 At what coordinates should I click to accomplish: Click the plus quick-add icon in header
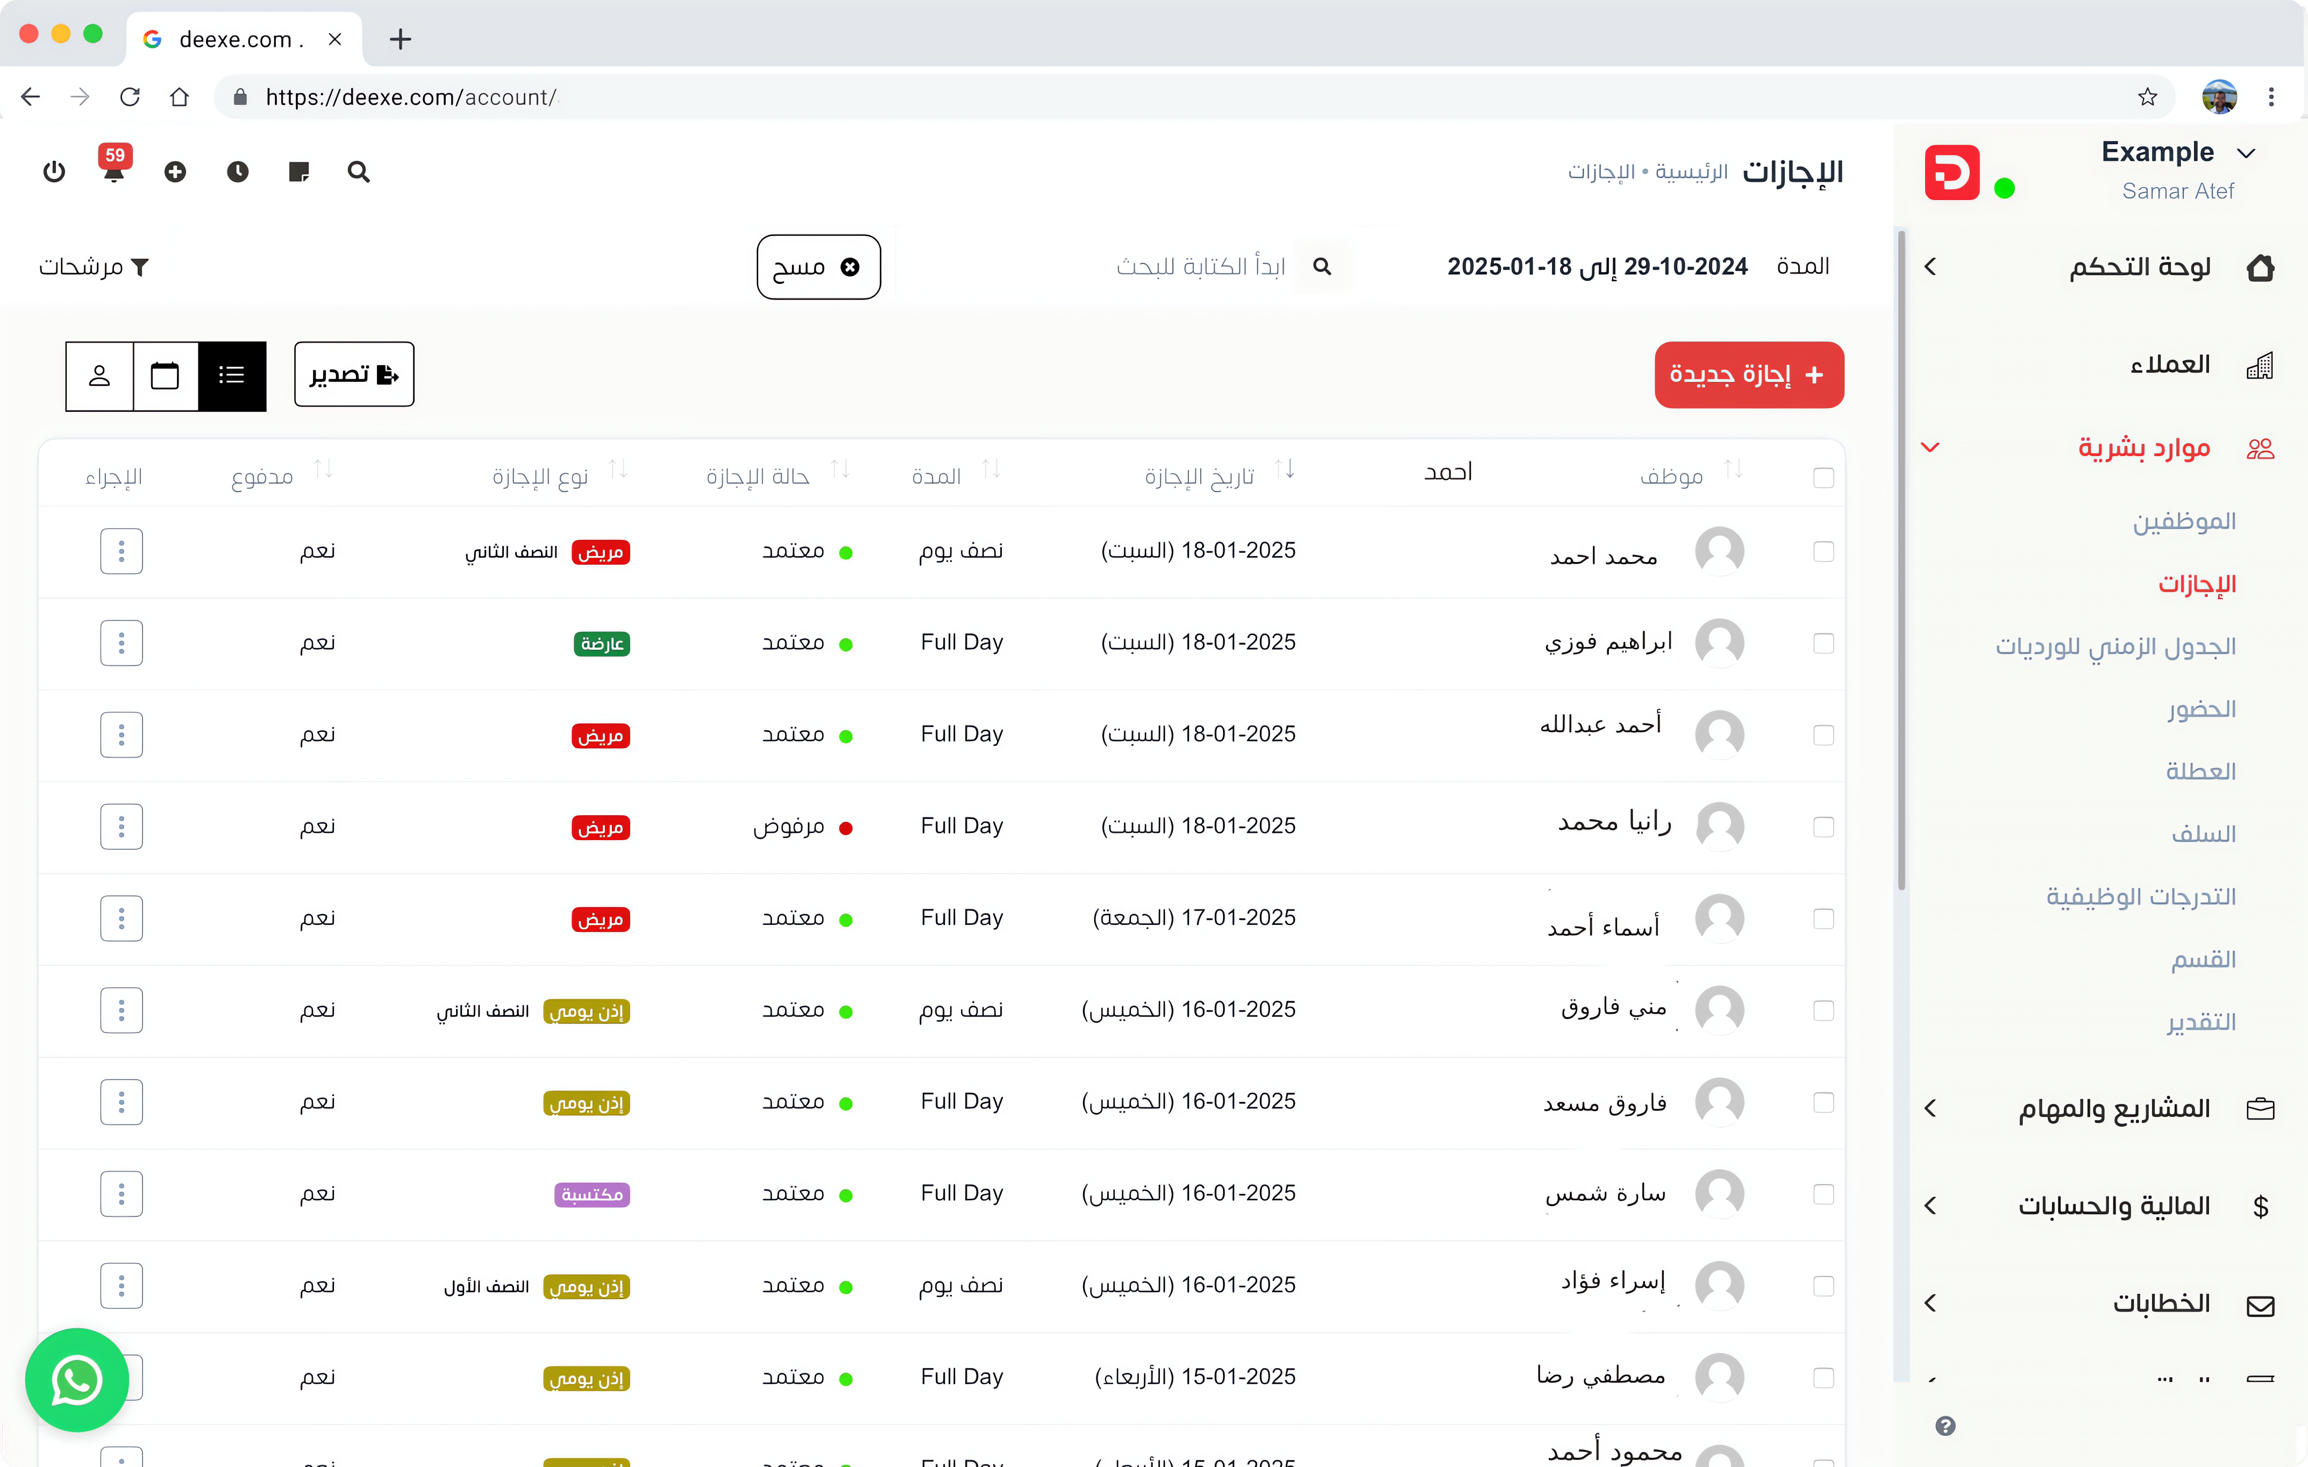click(174, 172)
